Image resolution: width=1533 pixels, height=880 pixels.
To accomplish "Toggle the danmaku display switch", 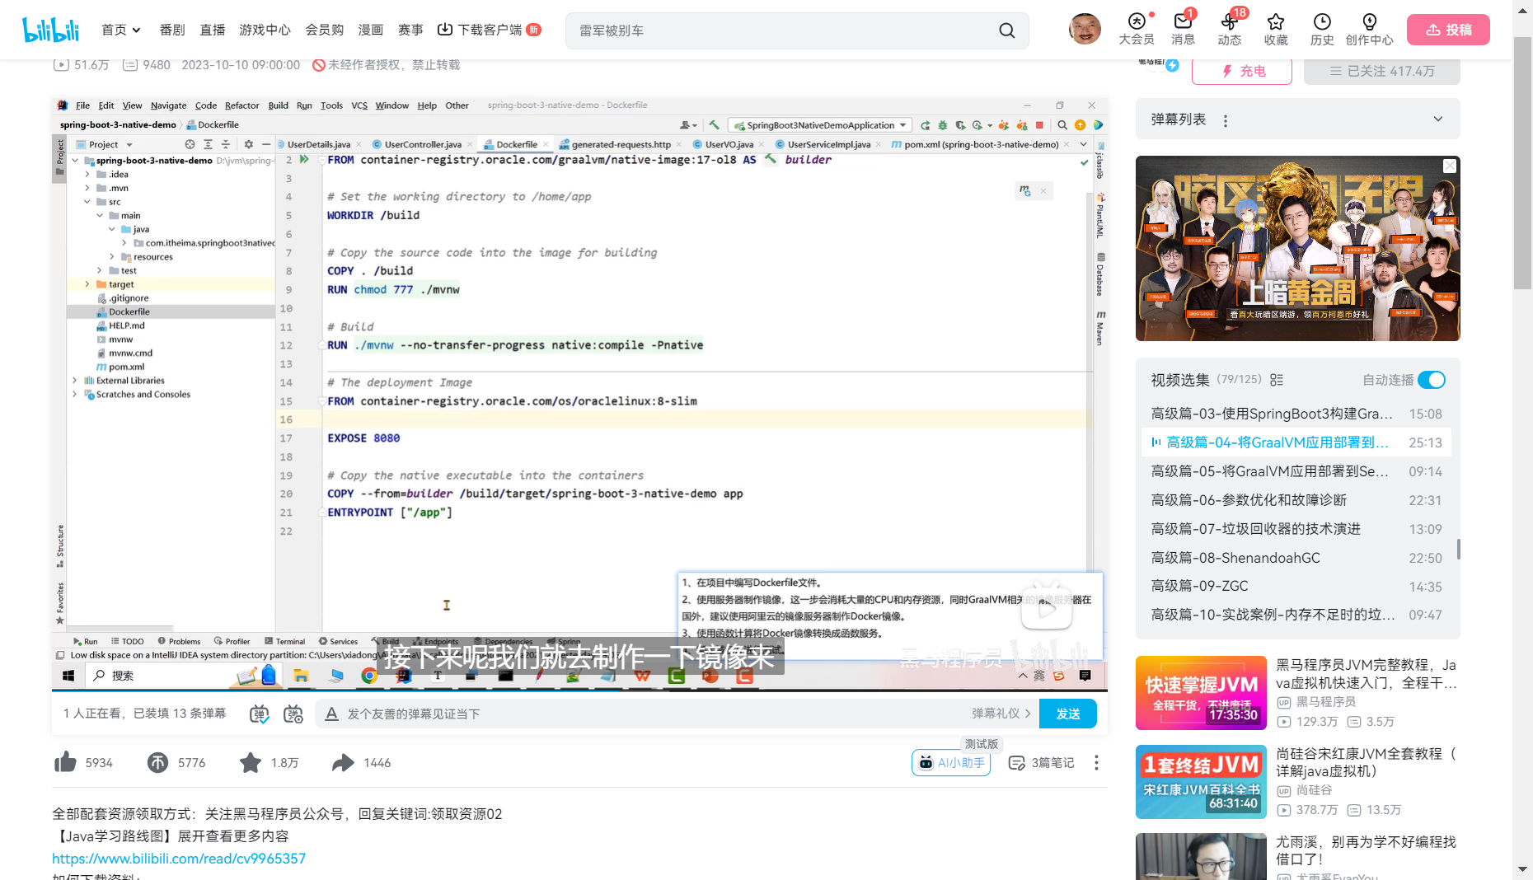I will pos(258,714).
